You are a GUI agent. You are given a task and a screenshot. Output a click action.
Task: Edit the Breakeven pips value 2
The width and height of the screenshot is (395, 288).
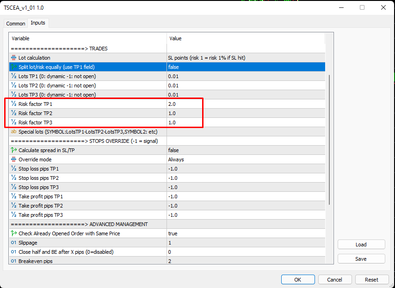[246, 261]
